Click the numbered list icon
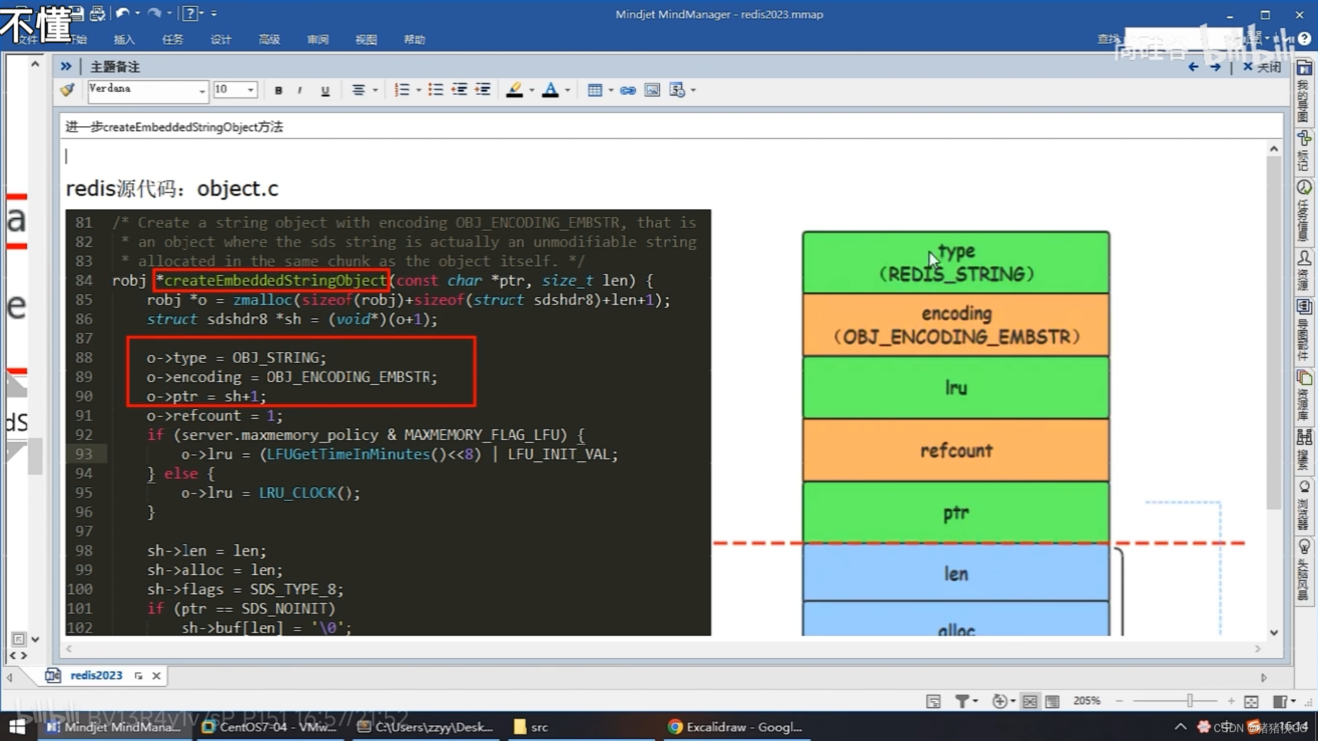 pos(402,90)
